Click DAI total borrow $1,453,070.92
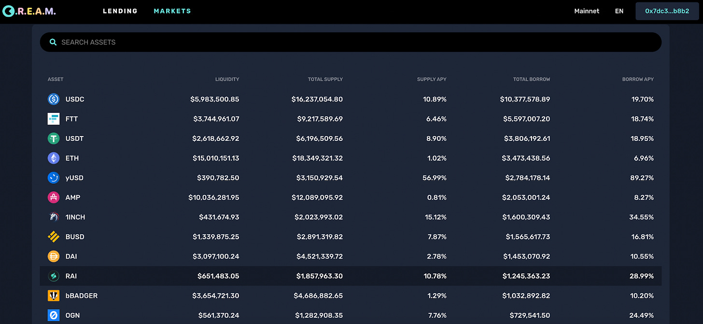Image resolution: width=703 pixels, height=324 pixels. 527,256
